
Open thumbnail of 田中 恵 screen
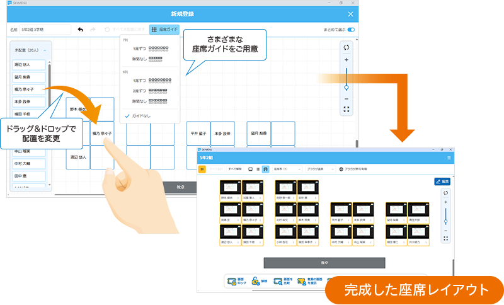tap(308, 187)
